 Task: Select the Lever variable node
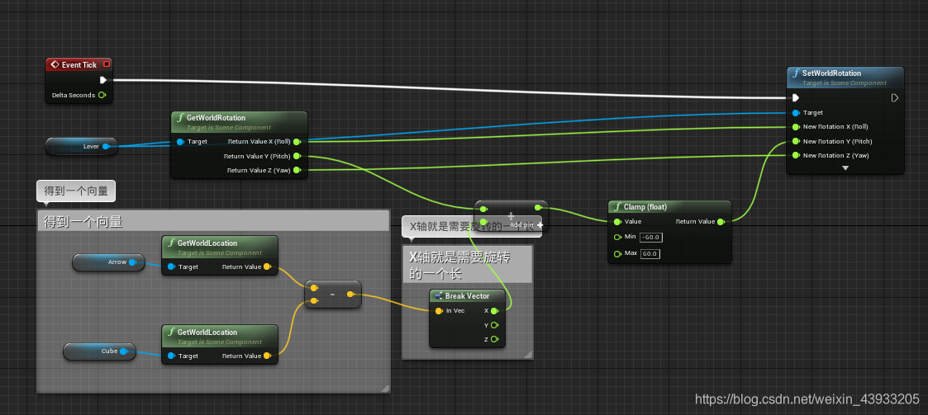click(x=81, y=146)
